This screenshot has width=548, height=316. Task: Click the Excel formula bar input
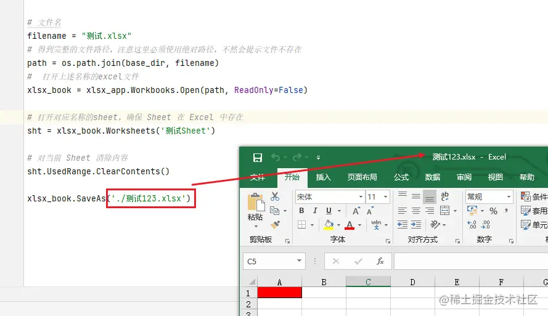(471, 261)
